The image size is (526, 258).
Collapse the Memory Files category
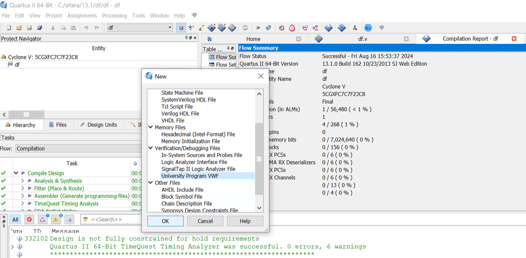click(151, 127)
